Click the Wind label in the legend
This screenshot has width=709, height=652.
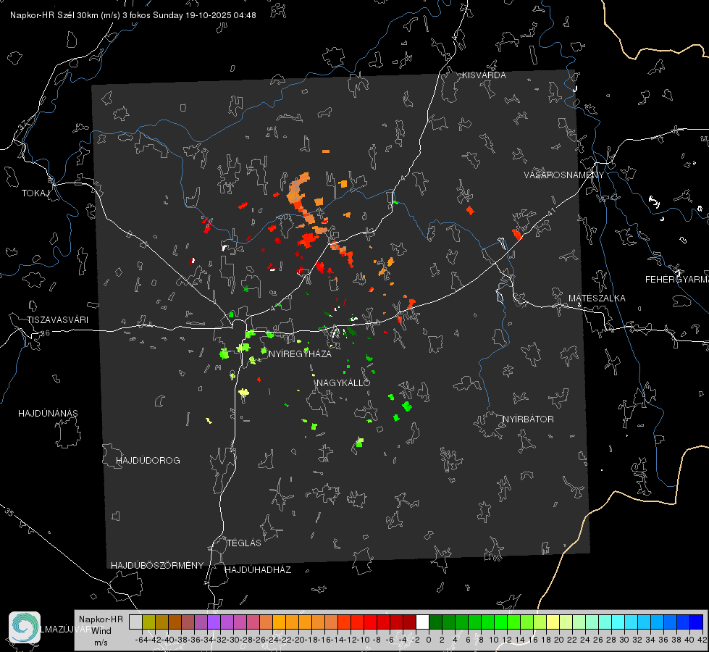coord(101,630)
